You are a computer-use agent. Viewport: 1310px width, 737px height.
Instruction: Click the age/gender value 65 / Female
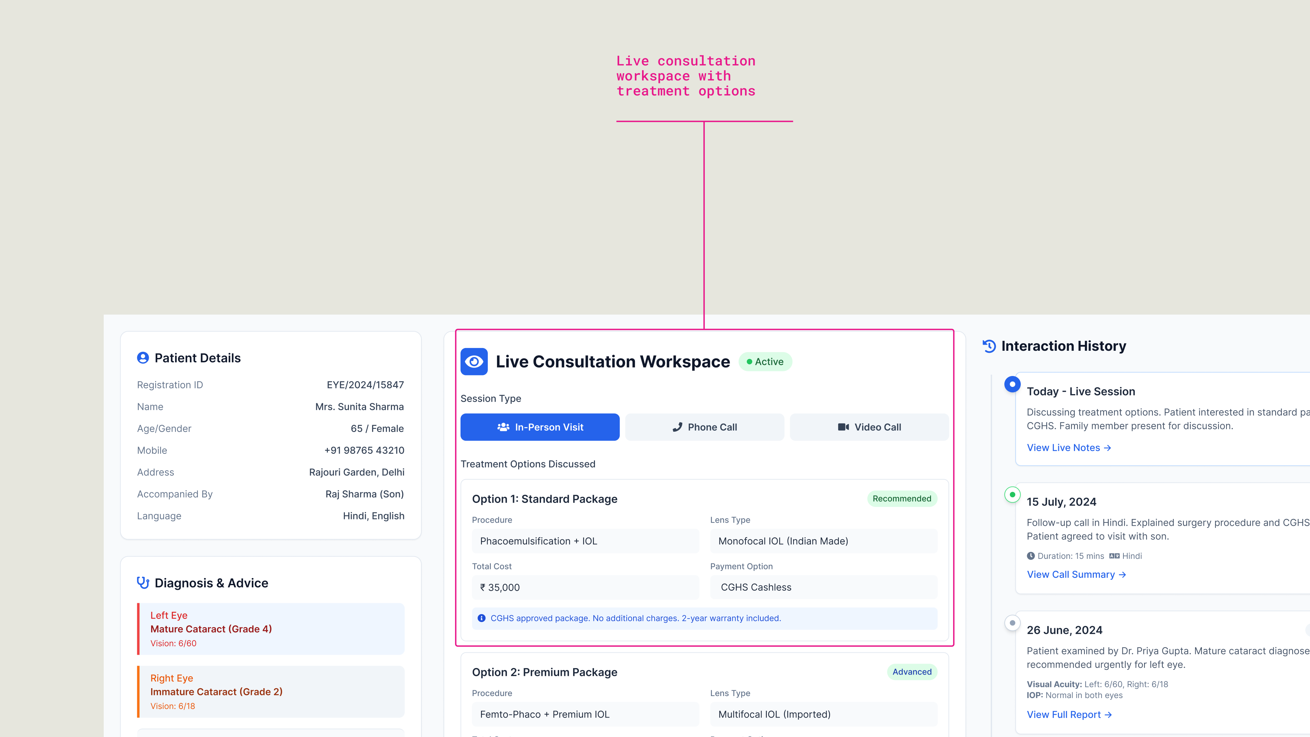[x=377, y=429]
